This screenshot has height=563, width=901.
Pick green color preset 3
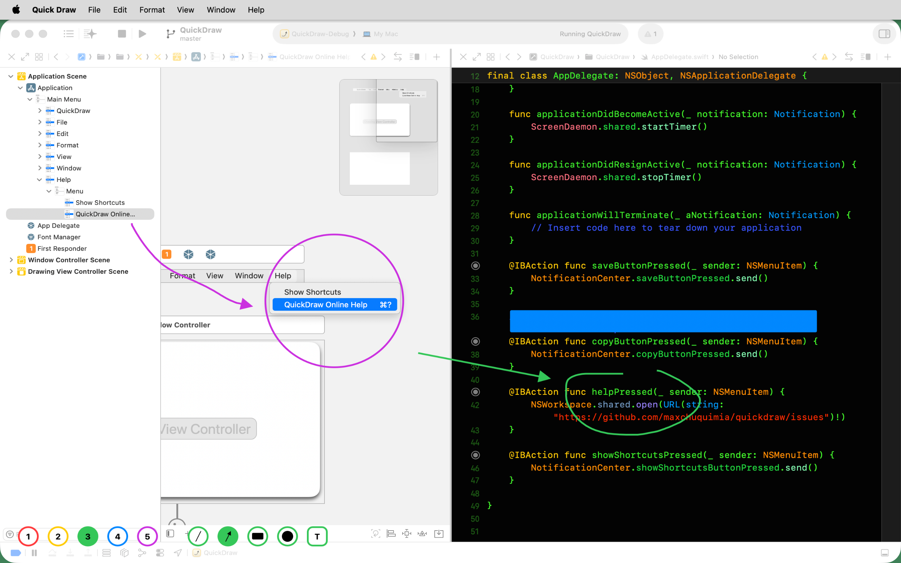(88, 536)
